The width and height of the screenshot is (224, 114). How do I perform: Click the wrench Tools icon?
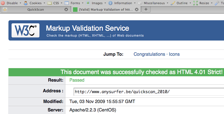pyautogui.click(x=217, y=3)
